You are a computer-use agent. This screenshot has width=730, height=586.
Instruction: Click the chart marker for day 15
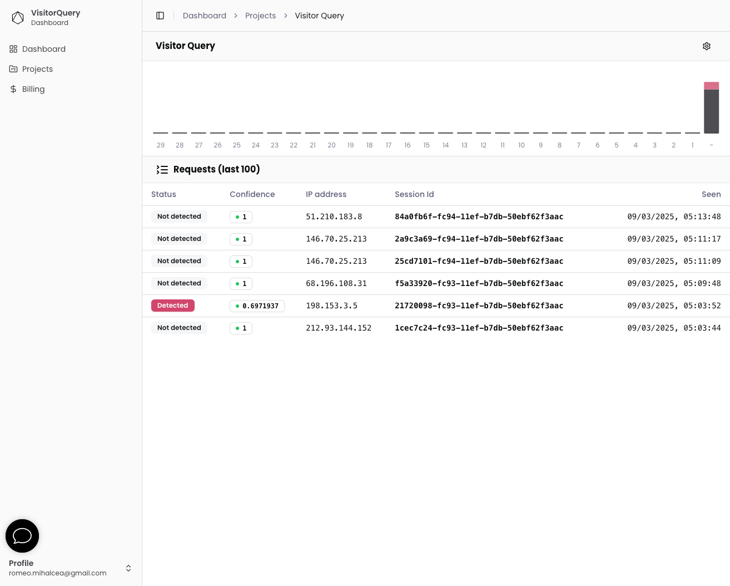(426, 133)
